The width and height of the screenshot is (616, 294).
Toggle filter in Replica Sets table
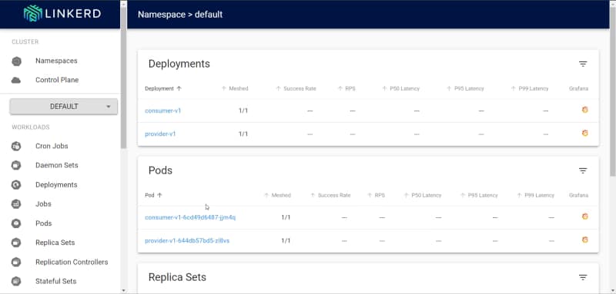tap(583, 278)
